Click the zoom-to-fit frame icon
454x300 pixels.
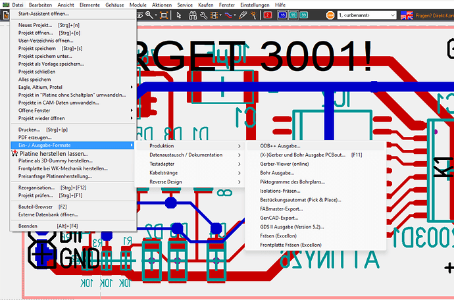click(164, 15)
